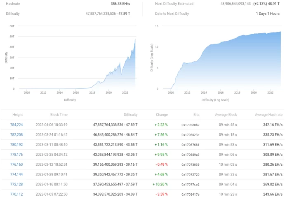Toggle Difficulty (Log Scale) legend below right chart

click(215, 100)
